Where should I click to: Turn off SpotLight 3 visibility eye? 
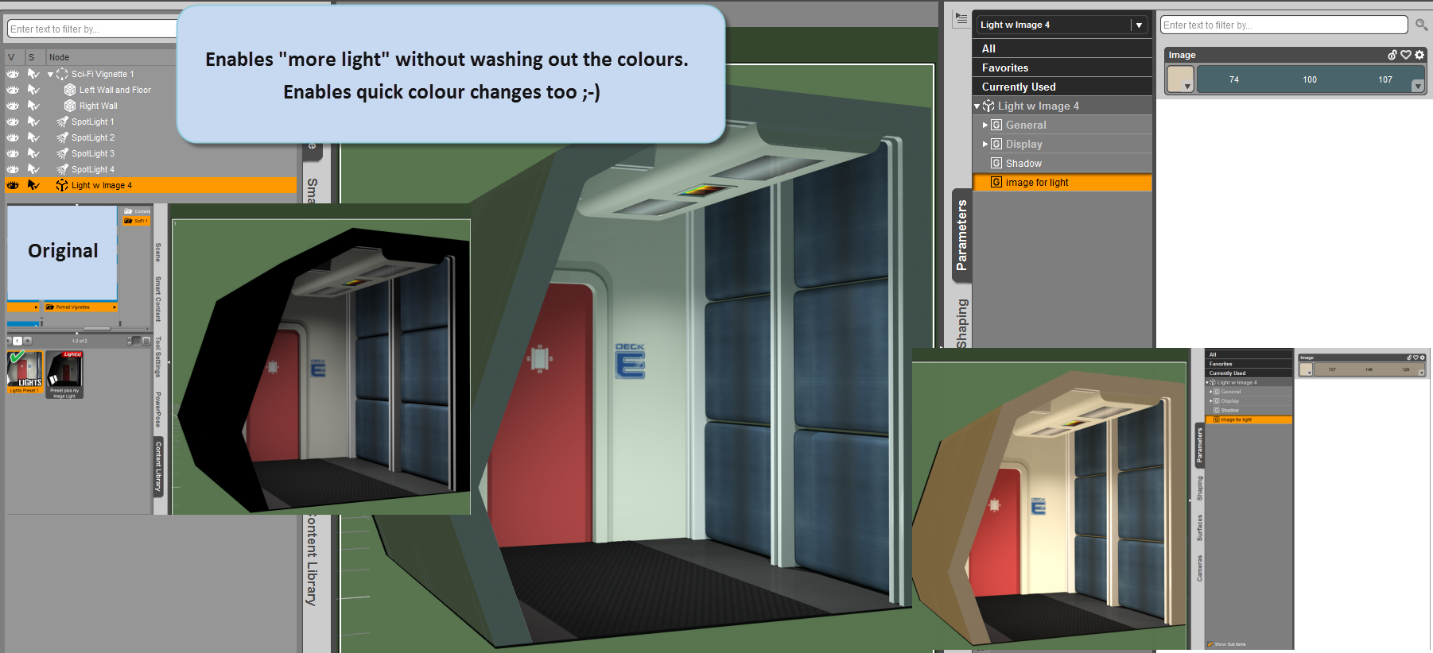point(13,153)
